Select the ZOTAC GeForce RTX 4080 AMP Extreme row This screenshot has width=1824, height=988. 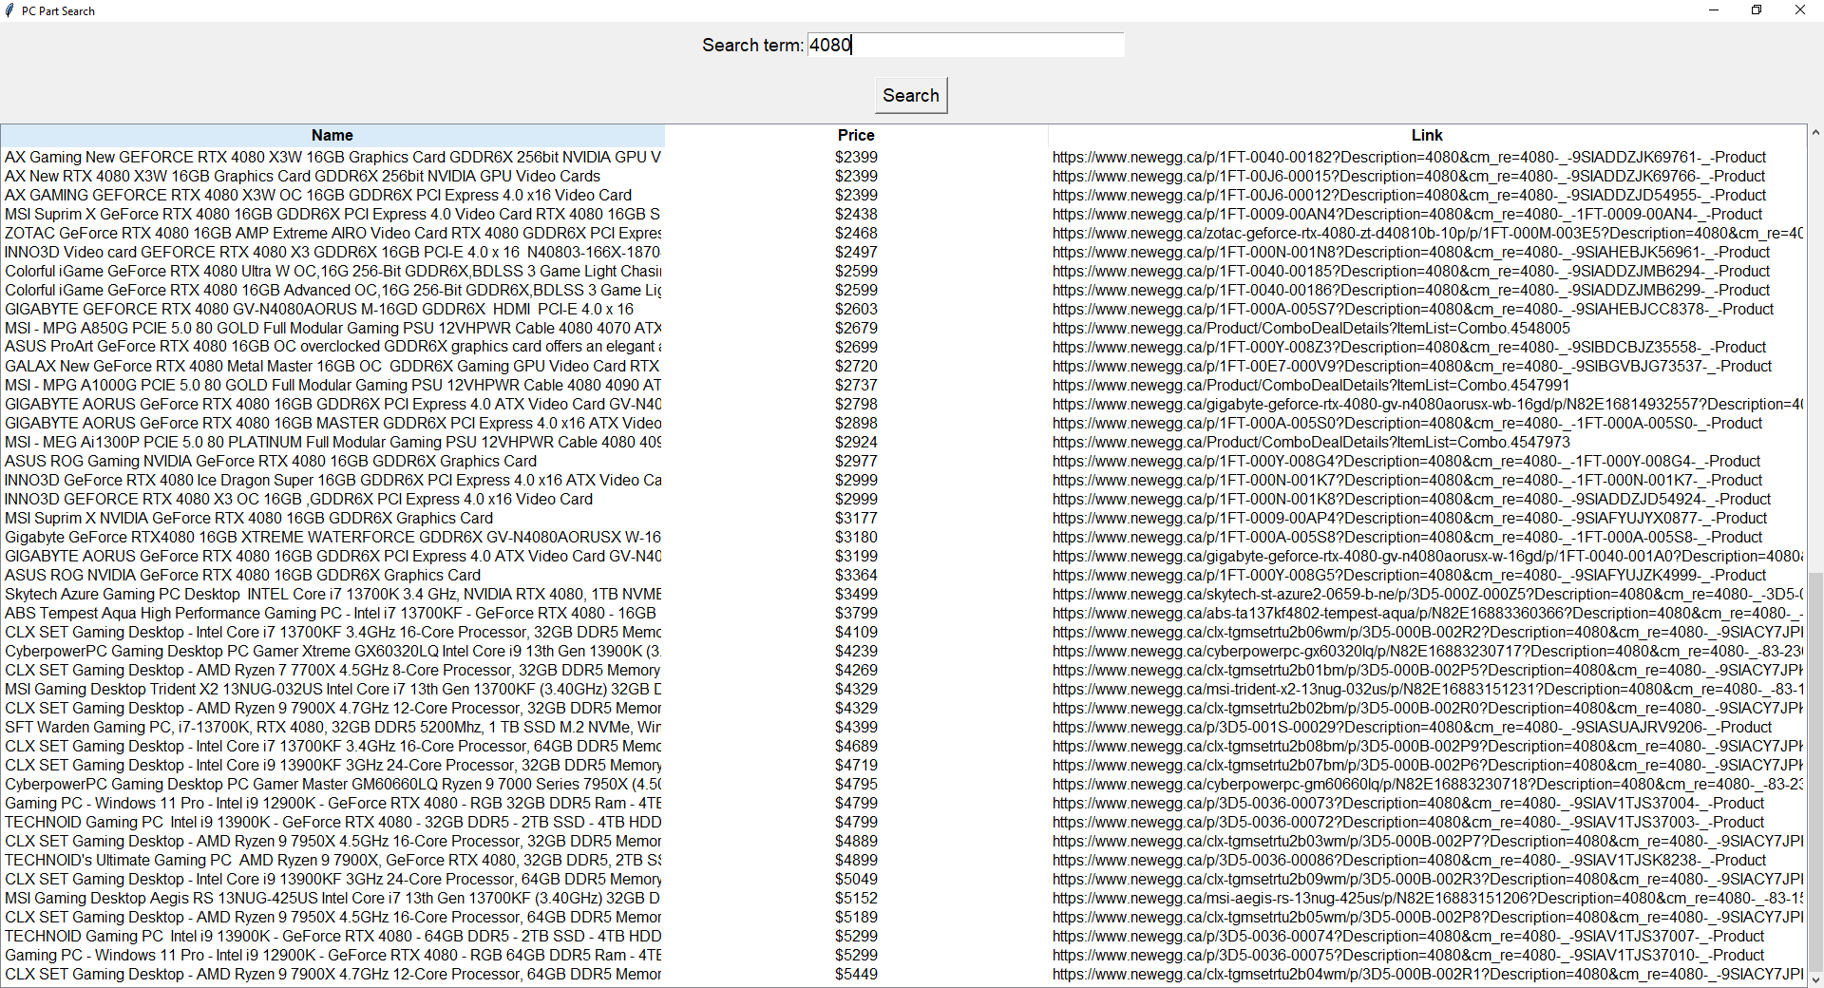point(902,233)
